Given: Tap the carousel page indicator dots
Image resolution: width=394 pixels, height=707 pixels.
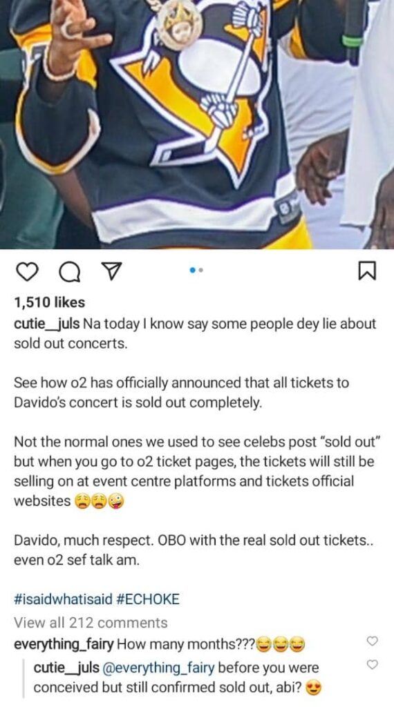Looking at the screenshot, I should pos(196,270).
